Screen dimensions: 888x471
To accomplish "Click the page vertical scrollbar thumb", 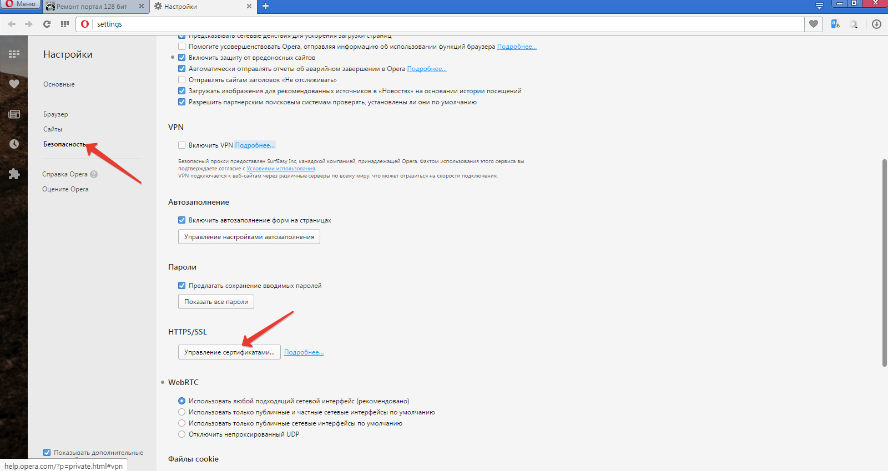I will coord(884,263).
